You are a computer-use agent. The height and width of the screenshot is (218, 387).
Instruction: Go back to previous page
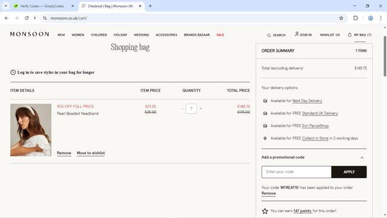tap(7, 18)
